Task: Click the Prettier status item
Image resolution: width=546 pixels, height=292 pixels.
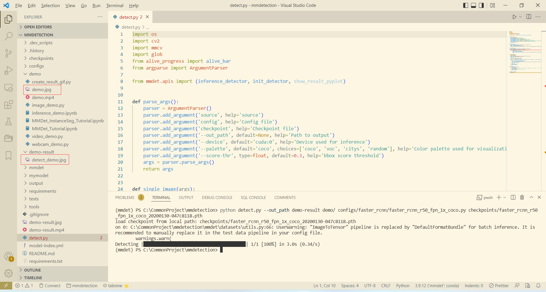Action: [499, 285]
